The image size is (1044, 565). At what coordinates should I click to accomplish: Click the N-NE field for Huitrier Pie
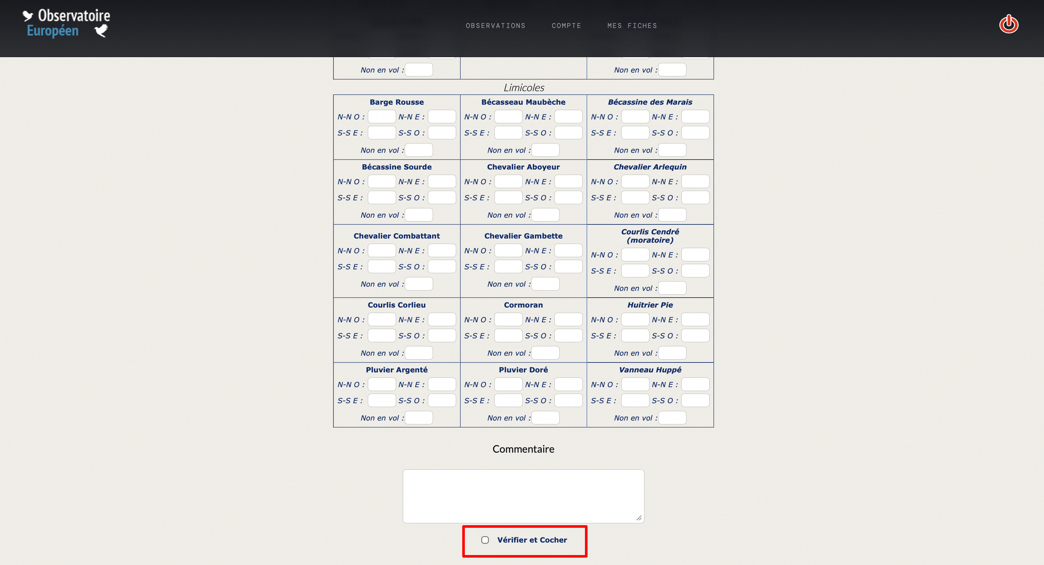[x=695, y=319]
